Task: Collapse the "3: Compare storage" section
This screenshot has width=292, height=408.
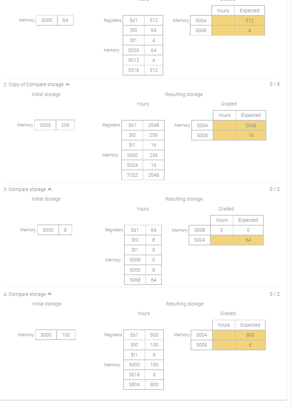Action: 49,189
